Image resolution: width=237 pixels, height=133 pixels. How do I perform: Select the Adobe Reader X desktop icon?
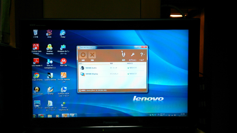(36, 62)
